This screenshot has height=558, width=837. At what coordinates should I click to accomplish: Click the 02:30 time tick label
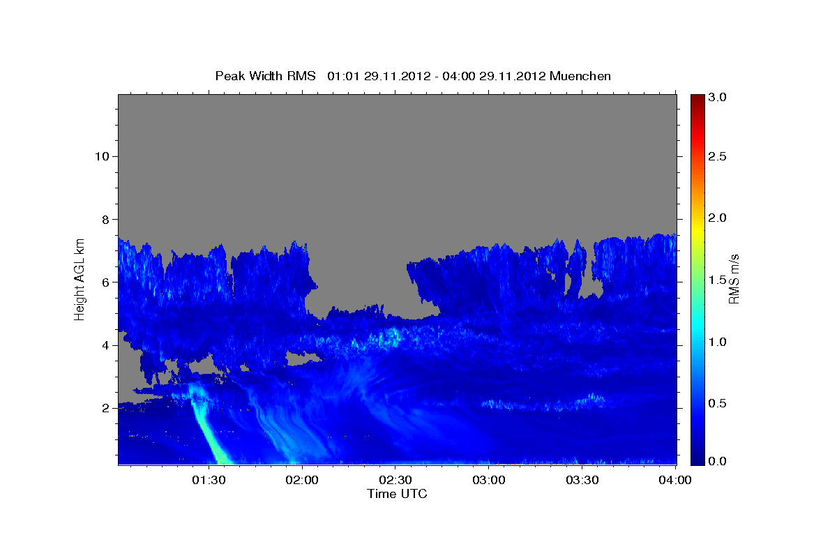395,481
